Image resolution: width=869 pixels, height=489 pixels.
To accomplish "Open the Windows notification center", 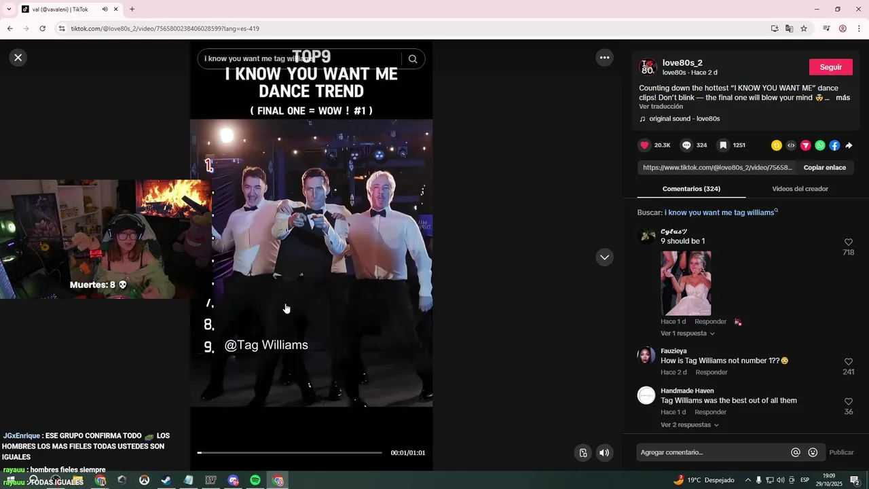I will pos(855,480).
